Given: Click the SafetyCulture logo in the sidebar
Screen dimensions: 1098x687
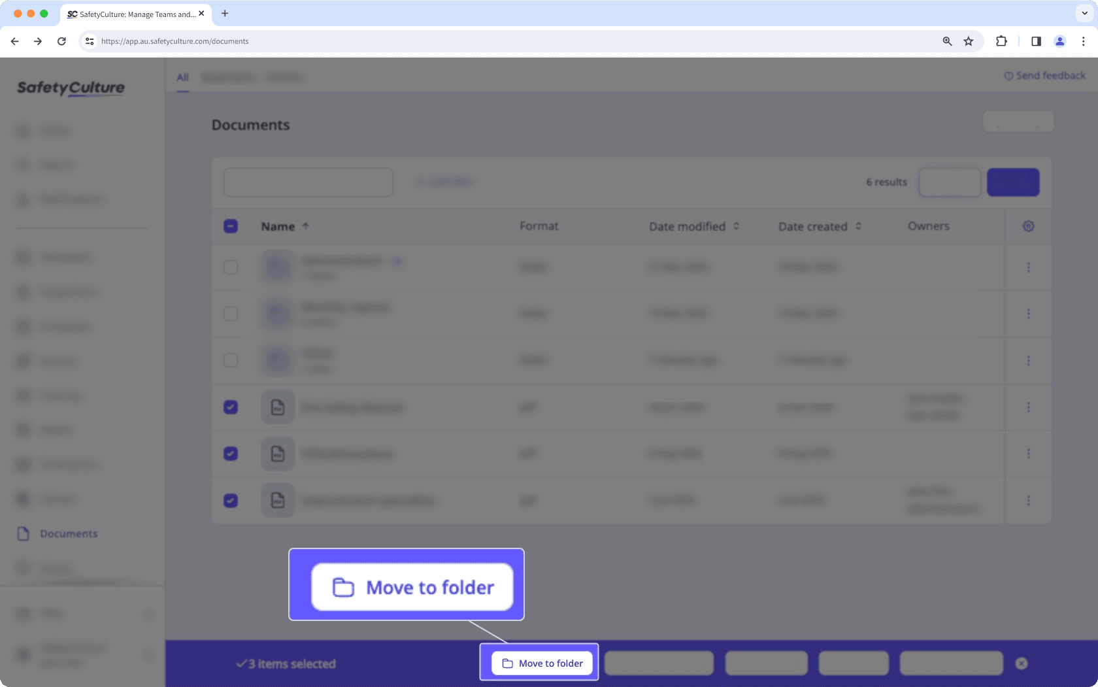Looking at the screenshot, I should point(70,88).
